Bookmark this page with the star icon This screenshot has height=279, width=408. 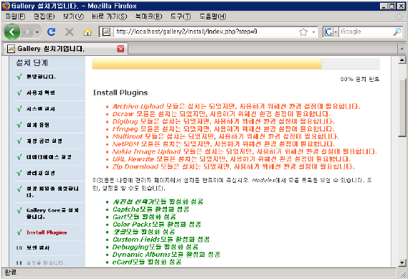303,32
